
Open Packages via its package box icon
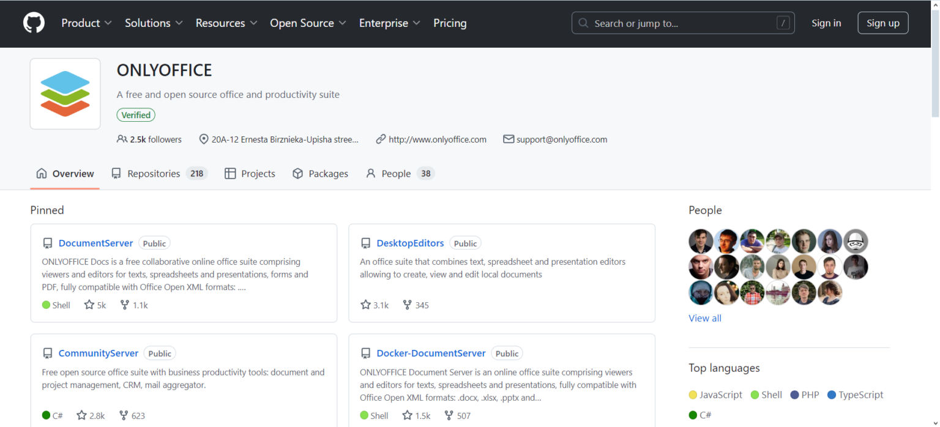coord(298,173)
